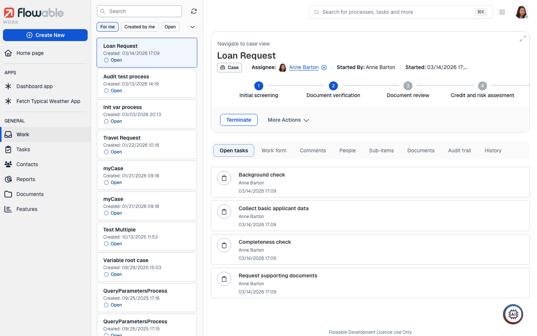
Task: Expand the filter options chevron
Action: 192,27
